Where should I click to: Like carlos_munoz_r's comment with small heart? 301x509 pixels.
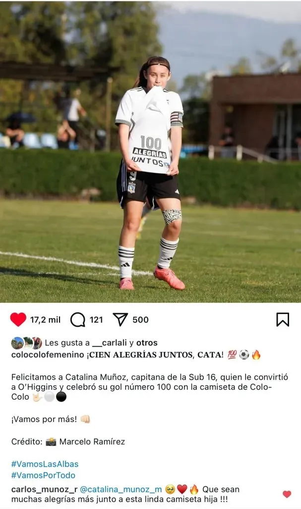coord(287,494)
